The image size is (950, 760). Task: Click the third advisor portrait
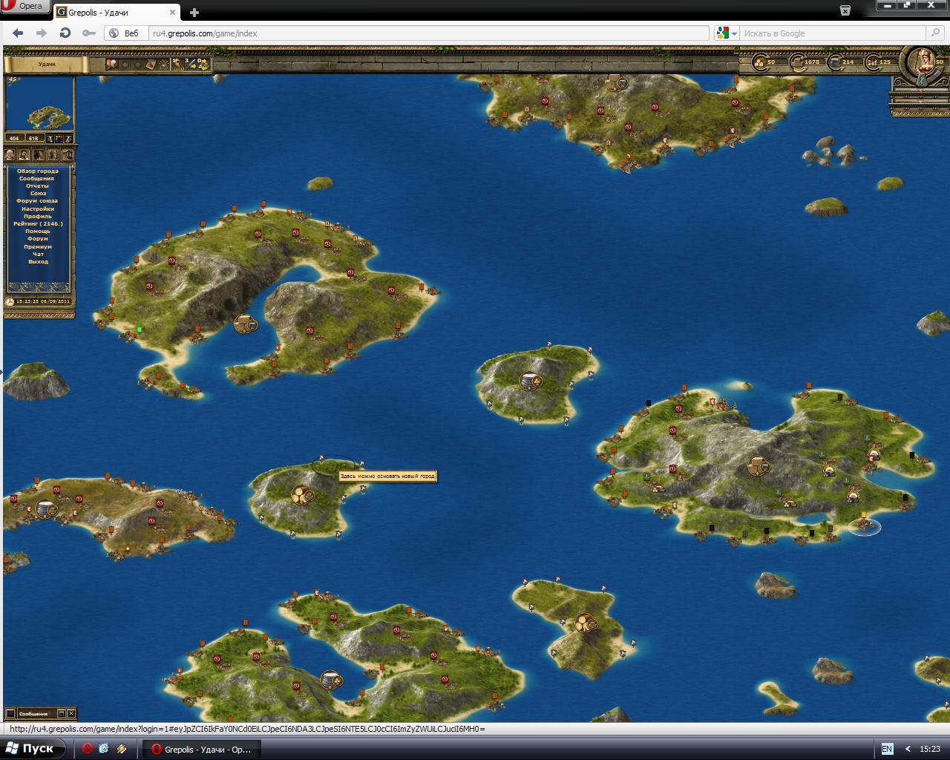39,154
